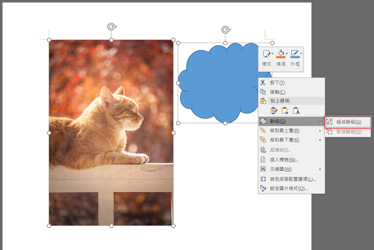Expand the 移到最上層(R) submenu arrow
Image resolution: width=374 pixels, height=250 pixels.
pyautogui.click(x=320, y=131)
